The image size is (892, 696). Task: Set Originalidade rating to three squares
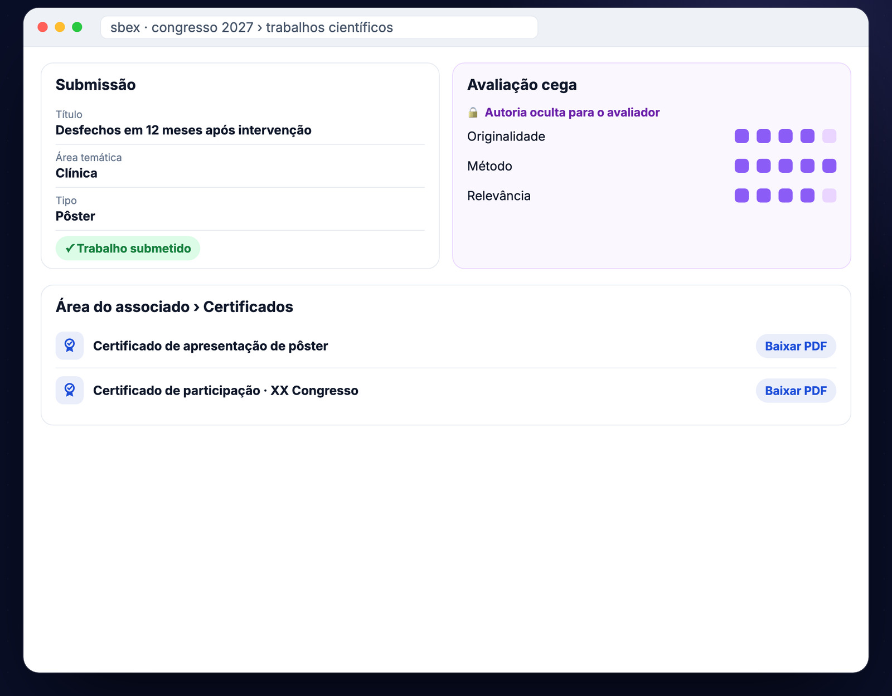(x=786, y=136)
